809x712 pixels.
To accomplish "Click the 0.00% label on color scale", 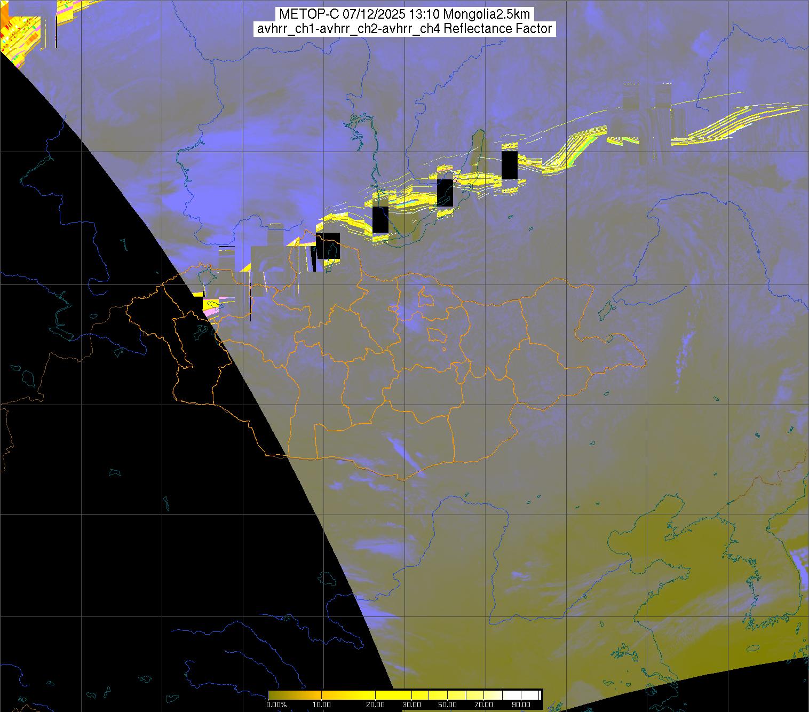I will [277, 705].
